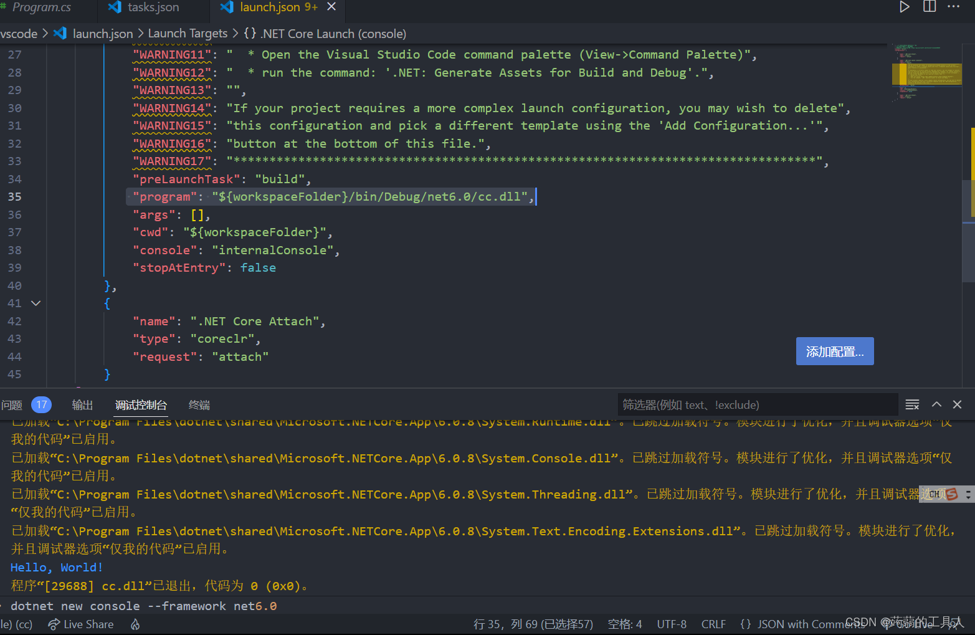975x635 pixels.
Task: Close the launch.json tab
Action: pos(331,7)
